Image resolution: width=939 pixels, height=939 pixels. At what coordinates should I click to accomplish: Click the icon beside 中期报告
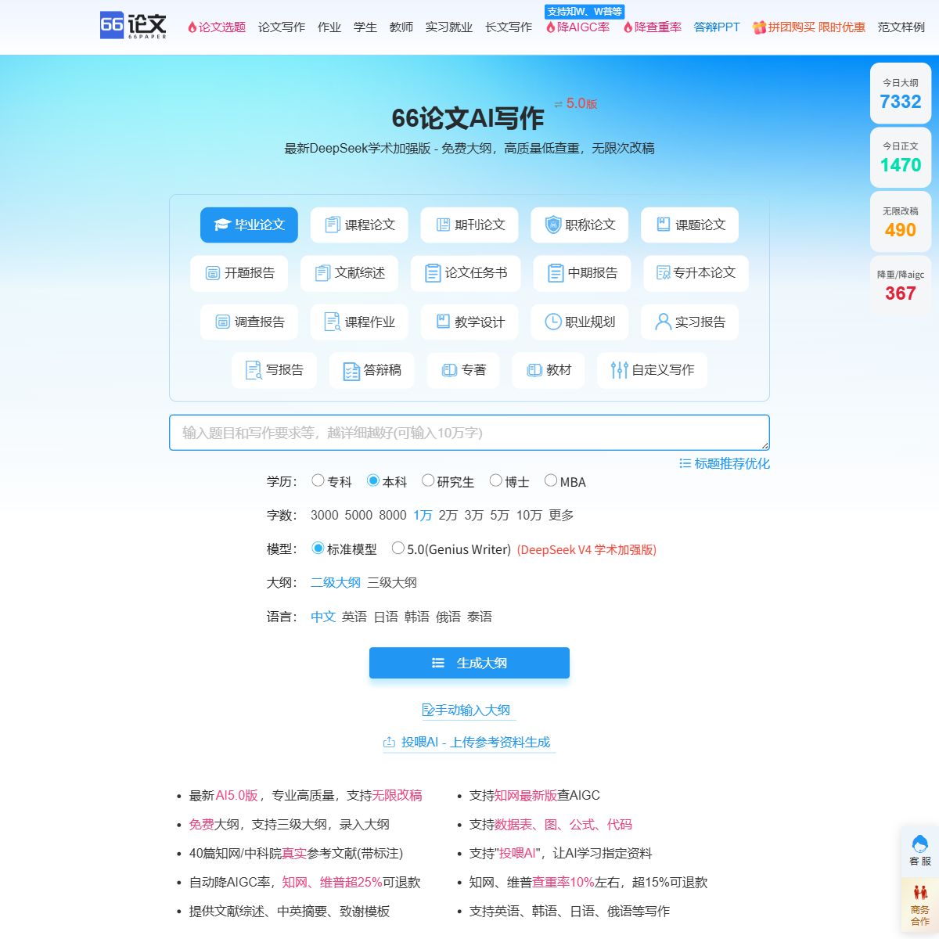pos(556,273)
